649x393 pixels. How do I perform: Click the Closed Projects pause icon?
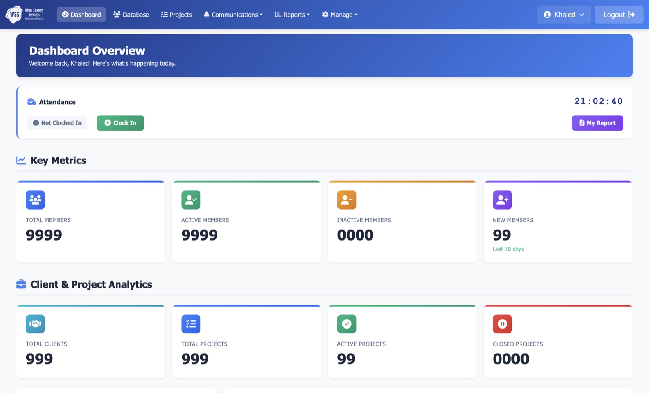pyautogui.click(x=503, y=324)
